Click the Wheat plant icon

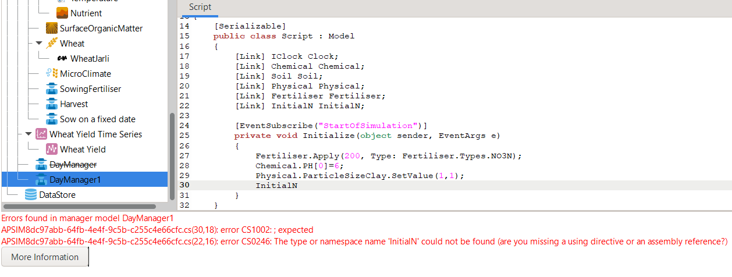[51, 43]
